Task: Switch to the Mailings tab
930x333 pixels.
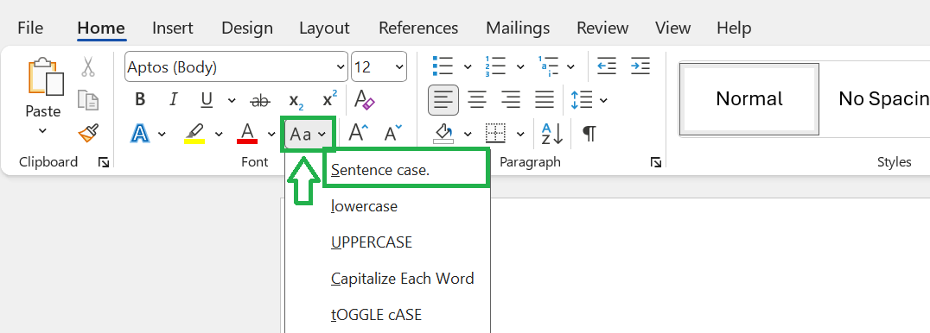Action: pos(518,28)
